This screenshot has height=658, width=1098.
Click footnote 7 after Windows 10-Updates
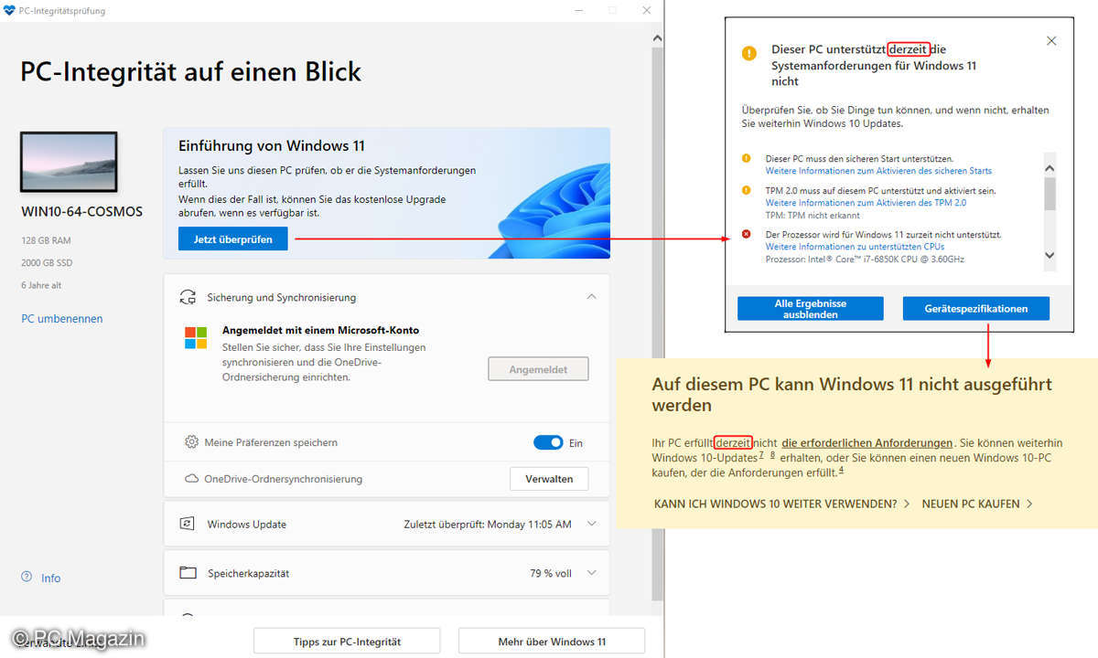[x=761, y=454]
